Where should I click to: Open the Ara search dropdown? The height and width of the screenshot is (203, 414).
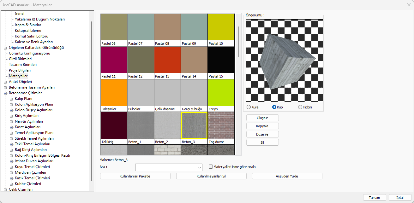[199, 167]
